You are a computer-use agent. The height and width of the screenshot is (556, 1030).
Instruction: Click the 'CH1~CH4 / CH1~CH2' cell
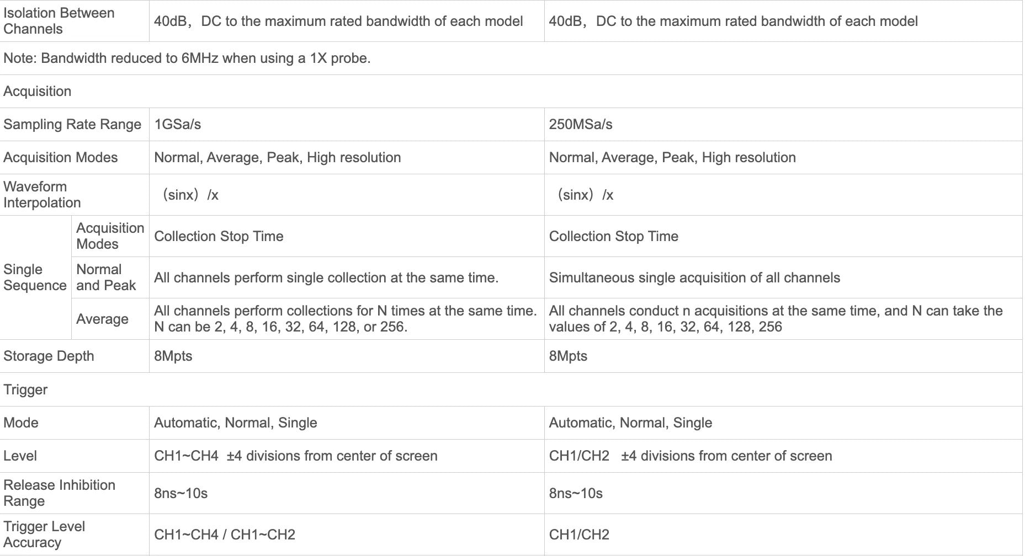pos(225,534)
